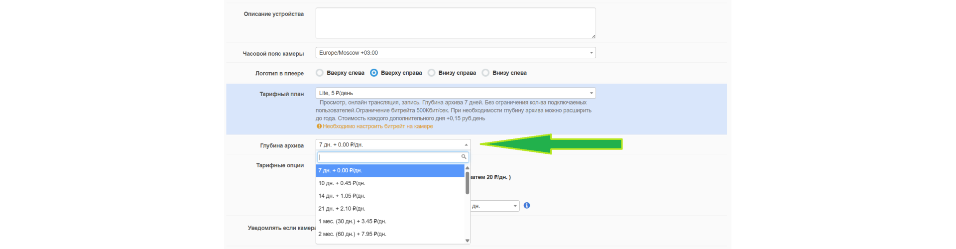This screenshot has height=249, width=956.
Task: Select the "Внизу справа" logo position
Action: coord(432,73)
